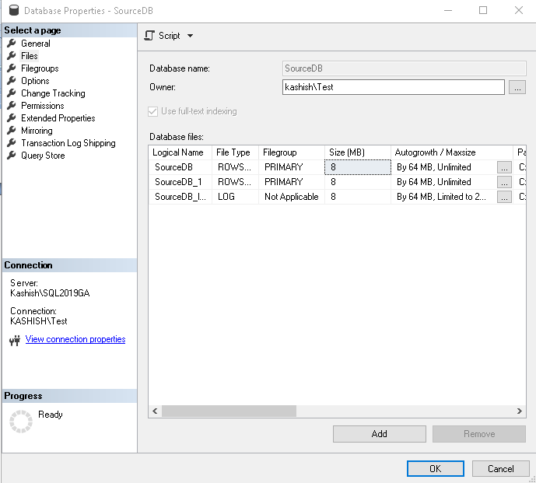This screenshot has width=536, height=483.
Task: Select the Files page
Action: click(29, 56)
